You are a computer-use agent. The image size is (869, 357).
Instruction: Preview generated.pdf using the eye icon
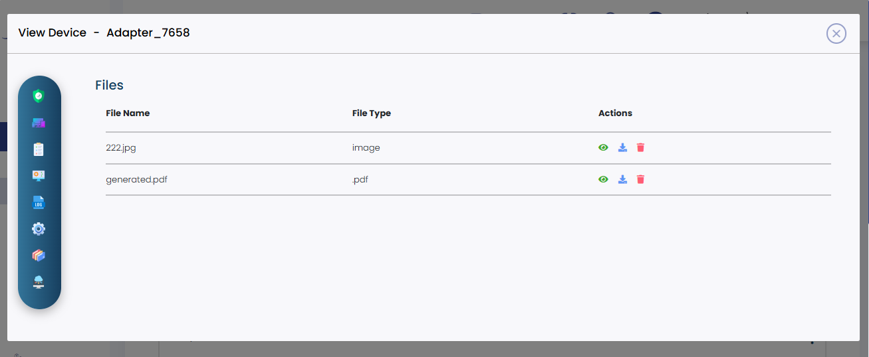(x=603, y=179)
